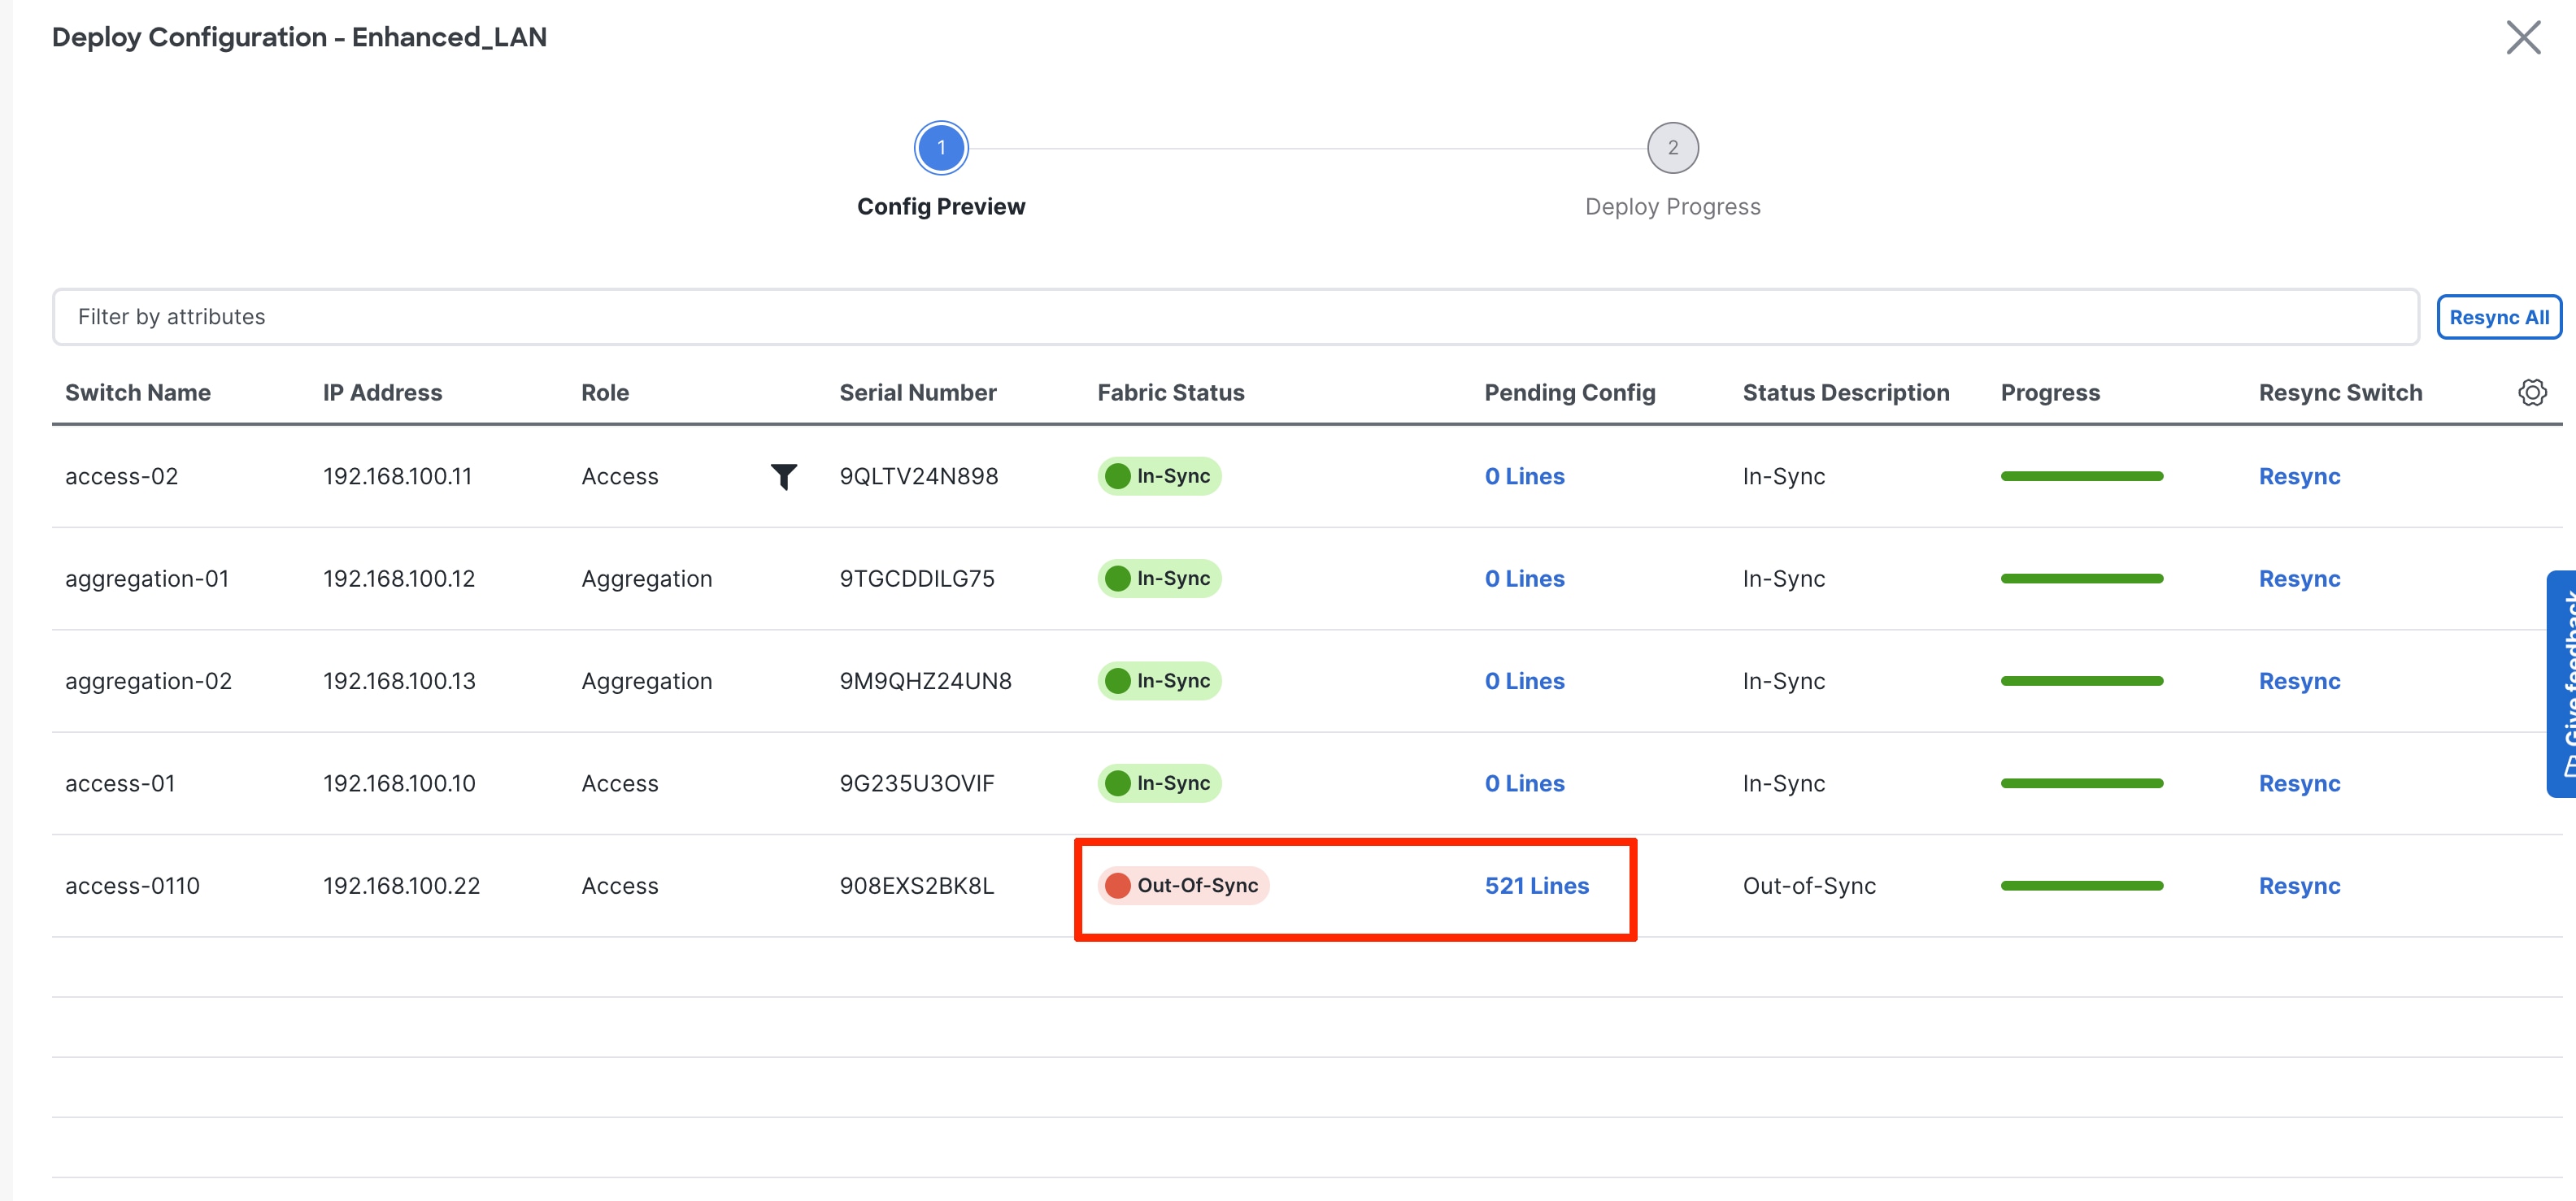Close the Deploy Configuration dialog

click(2523, 38)
